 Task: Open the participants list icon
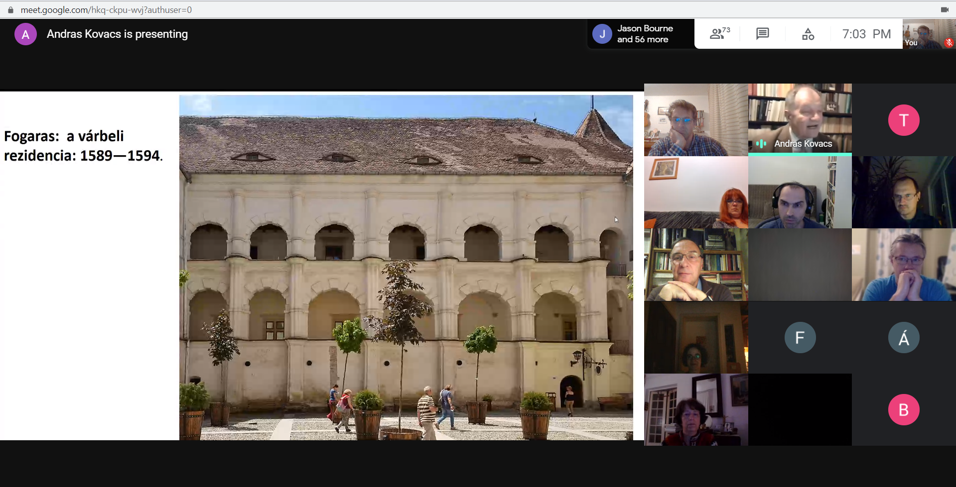[x=719, y=34]
